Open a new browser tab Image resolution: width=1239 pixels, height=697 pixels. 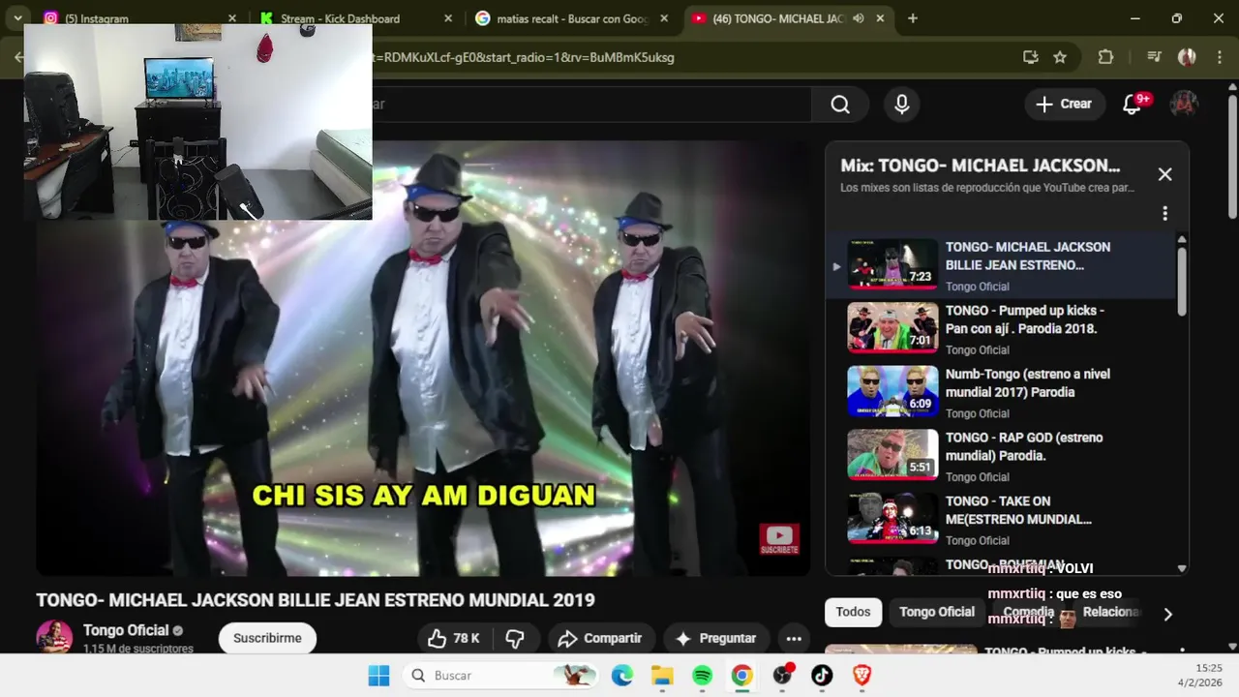[912, 18]
